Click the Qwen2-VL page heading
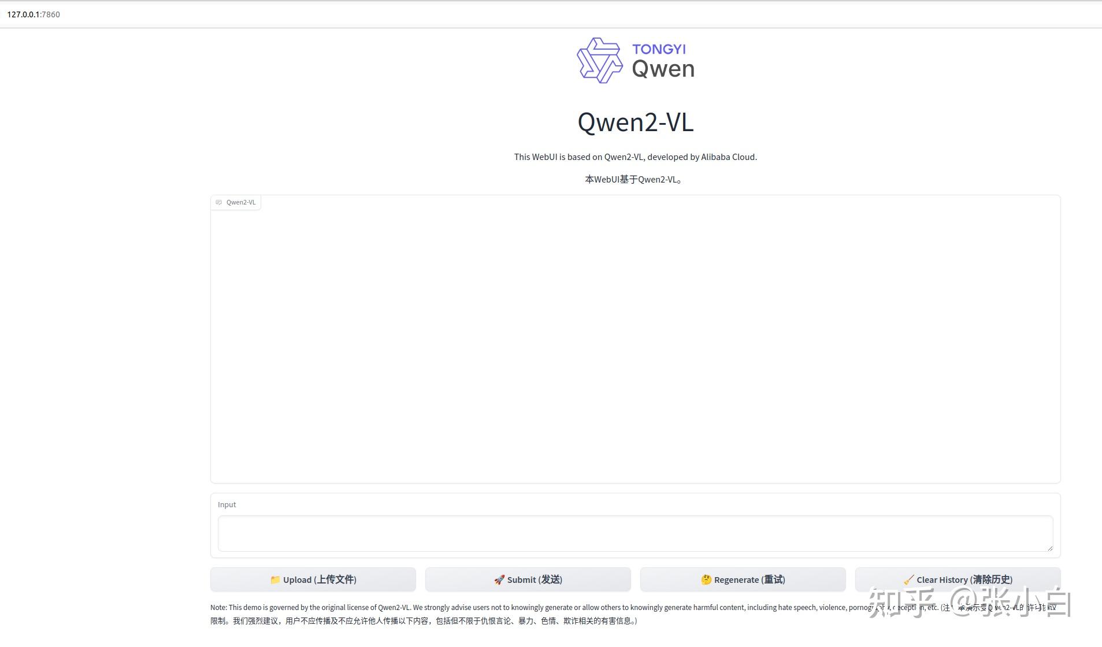Image resolution: width=1102 pixels, height=647 pixels. 635,122
